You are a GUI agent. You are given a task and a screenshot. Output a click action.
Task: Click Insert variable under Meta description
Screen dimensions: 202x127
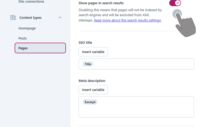point(93,90)
